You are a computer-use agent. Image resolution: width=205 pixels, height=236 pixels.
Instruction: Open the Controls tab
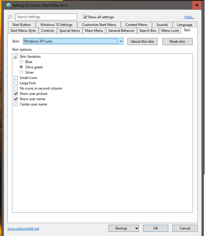coord(47,31)
